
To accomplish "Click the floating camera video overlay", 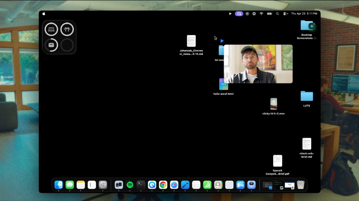I will (258, 64).
